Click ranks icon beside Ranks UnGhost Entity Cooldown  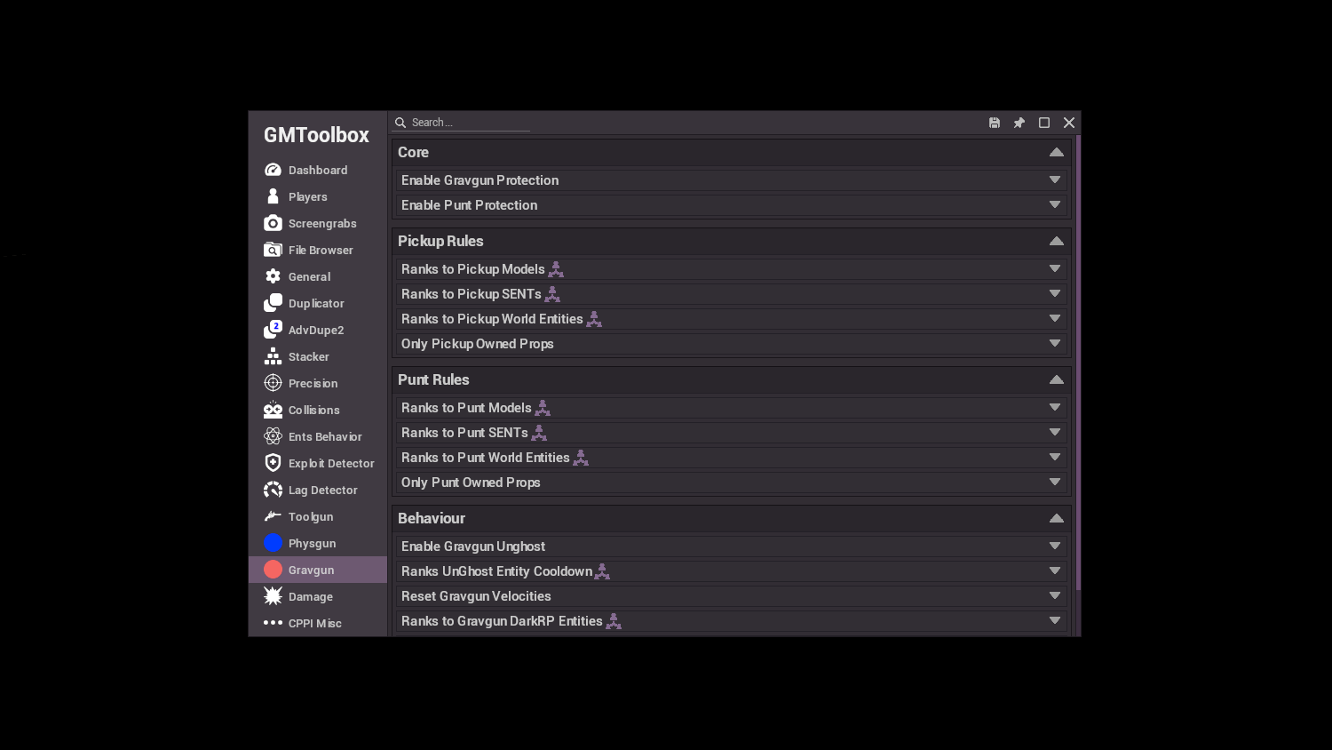pos(602,571)
